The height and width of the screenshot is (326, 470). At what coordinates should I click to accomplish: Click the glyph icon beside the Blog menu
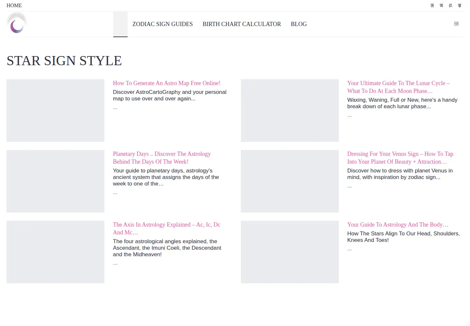pos(456,24)
